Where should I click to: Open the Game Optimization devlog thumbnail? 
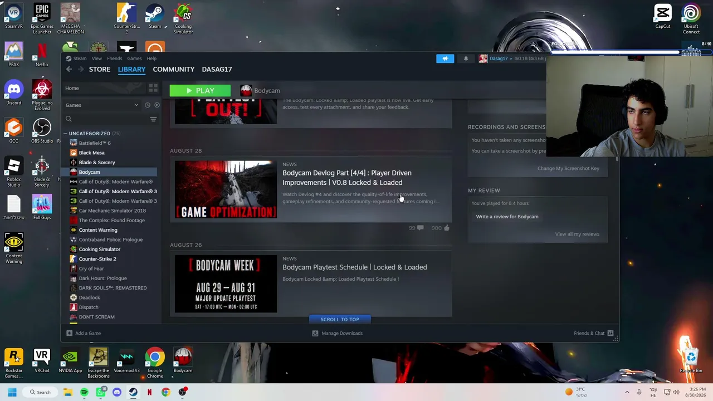pos(226,189)
